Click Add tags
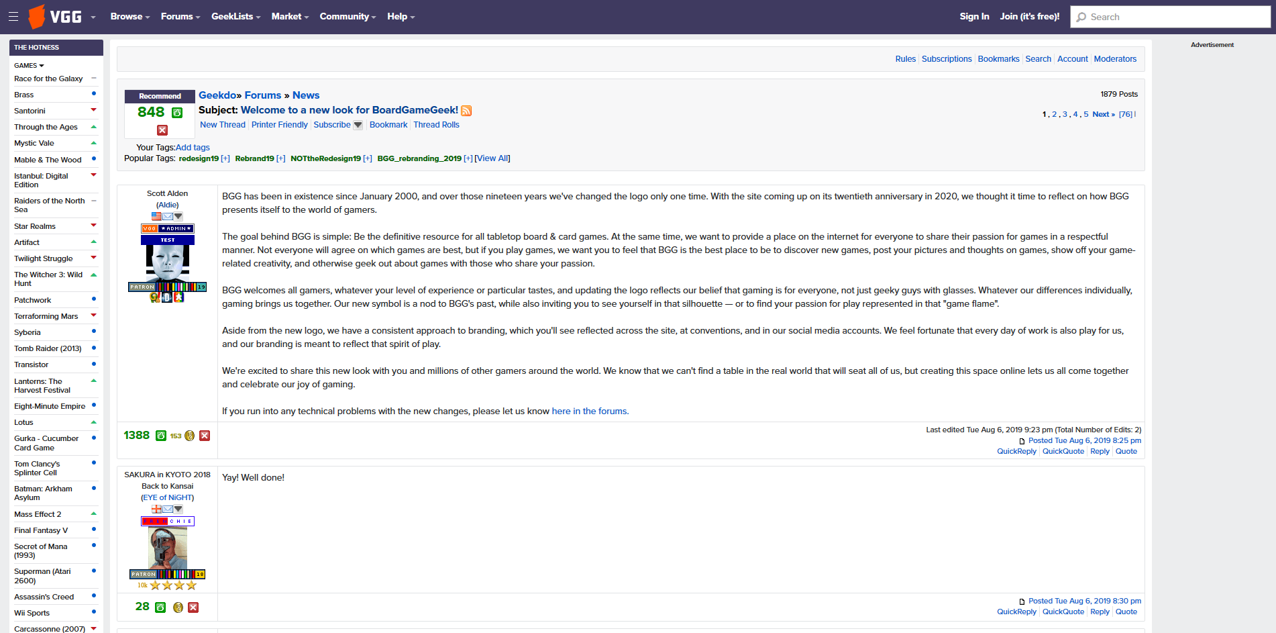1276x633 pixels. click(193, 148)
